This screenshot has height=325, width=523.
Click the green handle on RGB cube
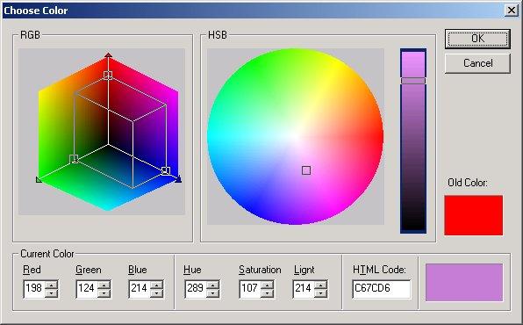point(74,159)
